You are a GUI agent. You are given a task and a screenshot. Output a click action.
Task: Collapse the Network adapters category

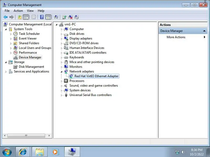tap(61, 72)
